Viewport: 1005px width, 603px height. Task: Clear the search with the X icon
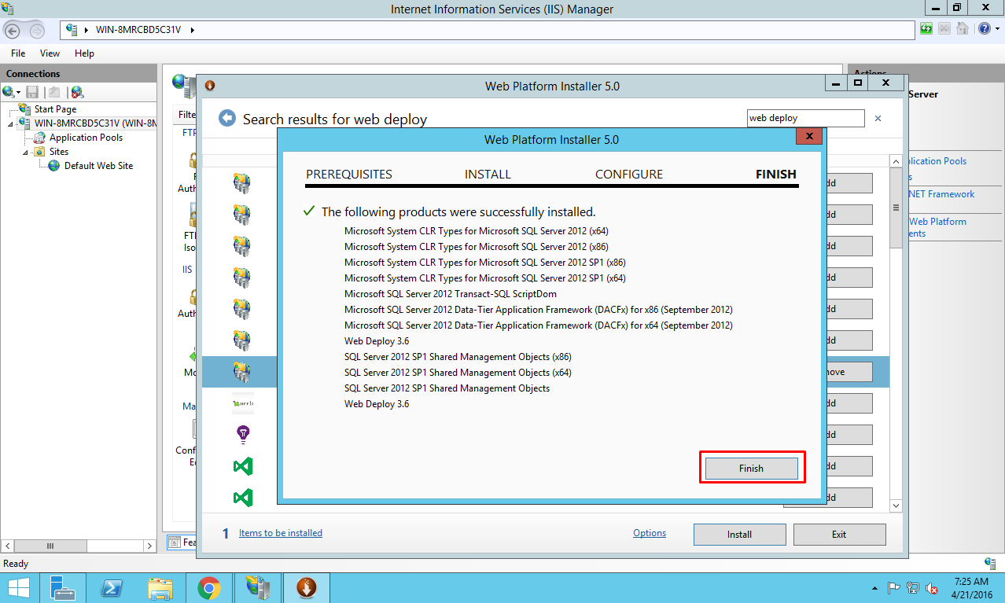click(878, 119)
